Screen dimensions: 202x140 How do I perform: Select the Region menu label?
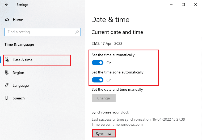18,73
